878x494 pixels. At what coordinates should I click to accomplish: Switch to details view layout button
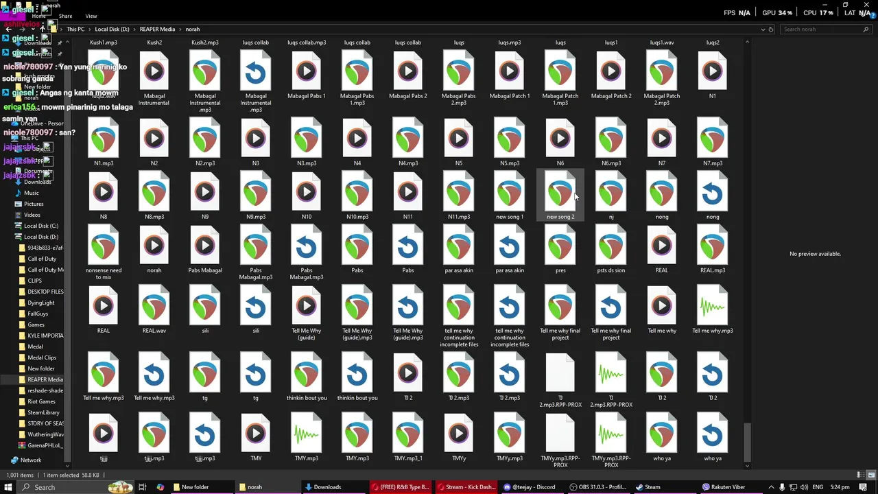pyautogui.click(x=859, y=475)
